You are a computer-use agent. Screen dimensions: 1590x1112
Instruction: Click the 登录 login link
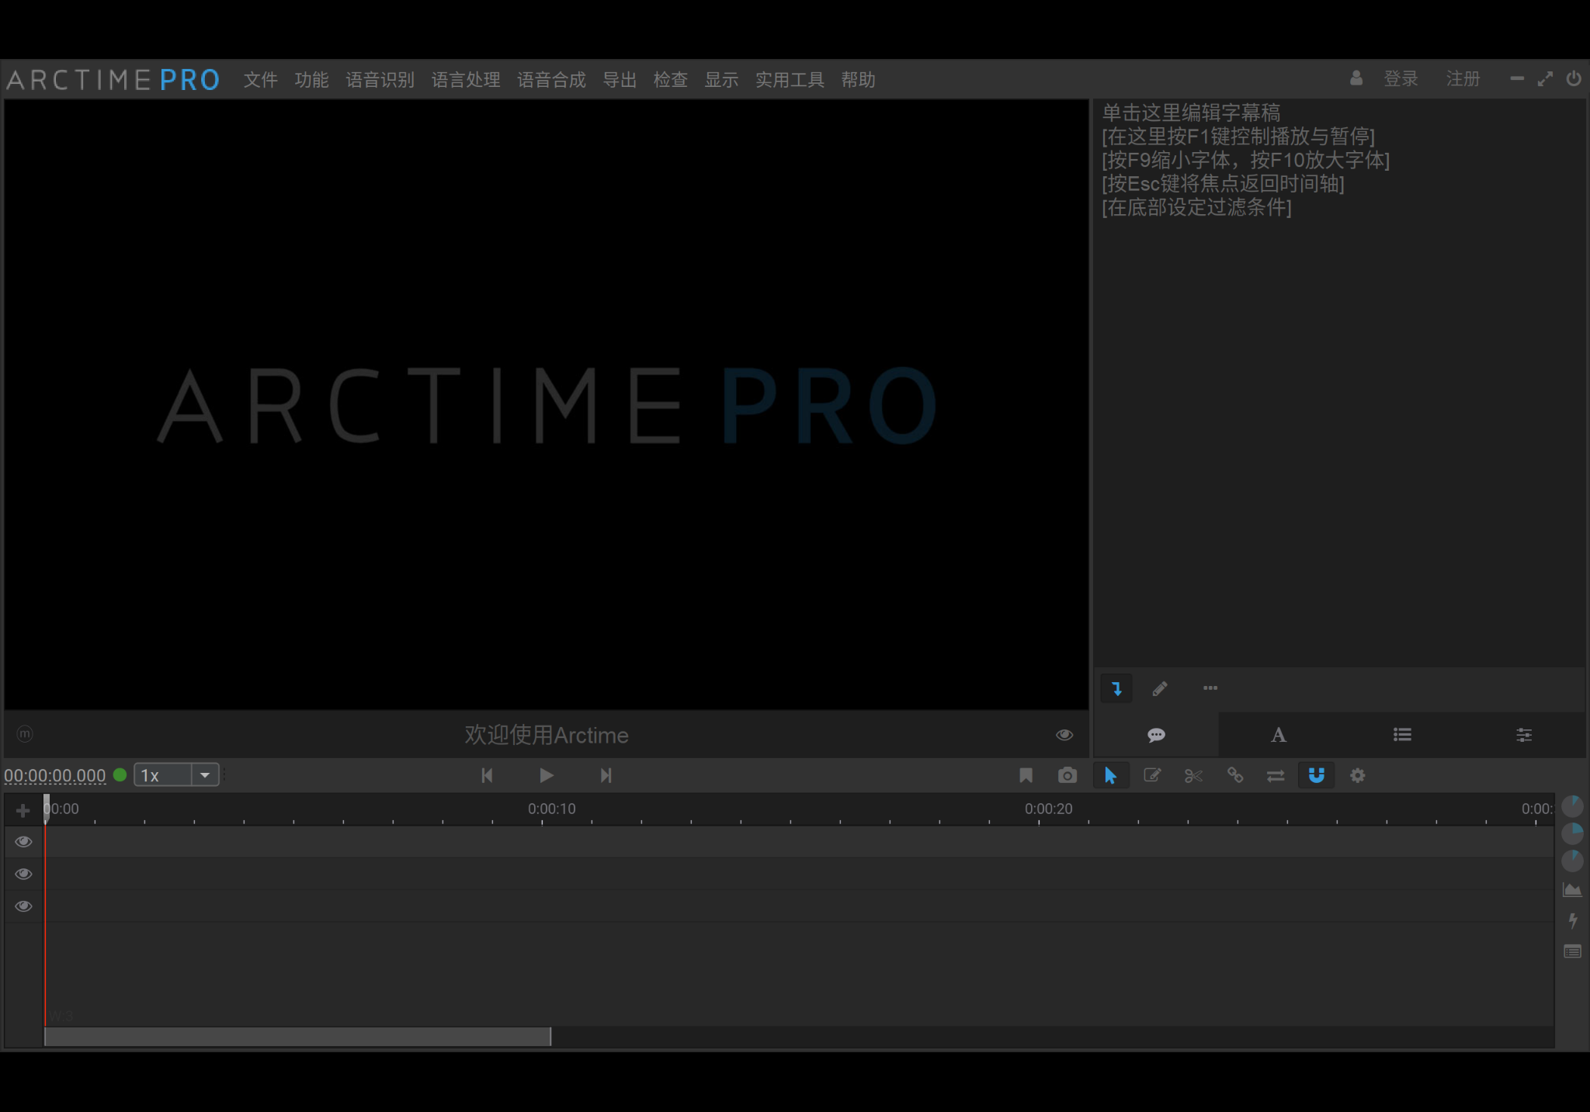point(1401,79)
